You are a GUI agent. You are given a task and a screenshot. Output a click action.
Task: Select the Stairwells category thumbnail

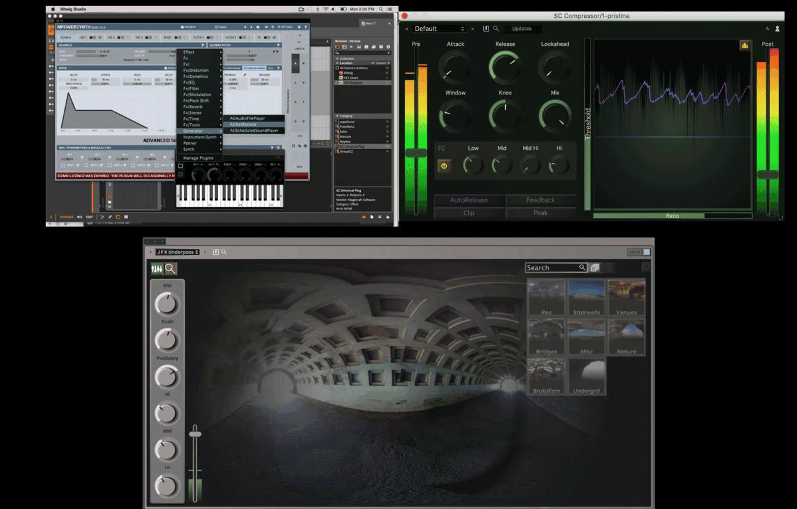587,297
